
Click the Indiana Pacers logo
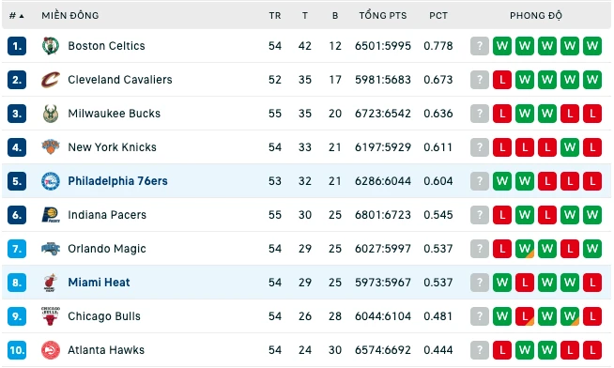point(51,215)
